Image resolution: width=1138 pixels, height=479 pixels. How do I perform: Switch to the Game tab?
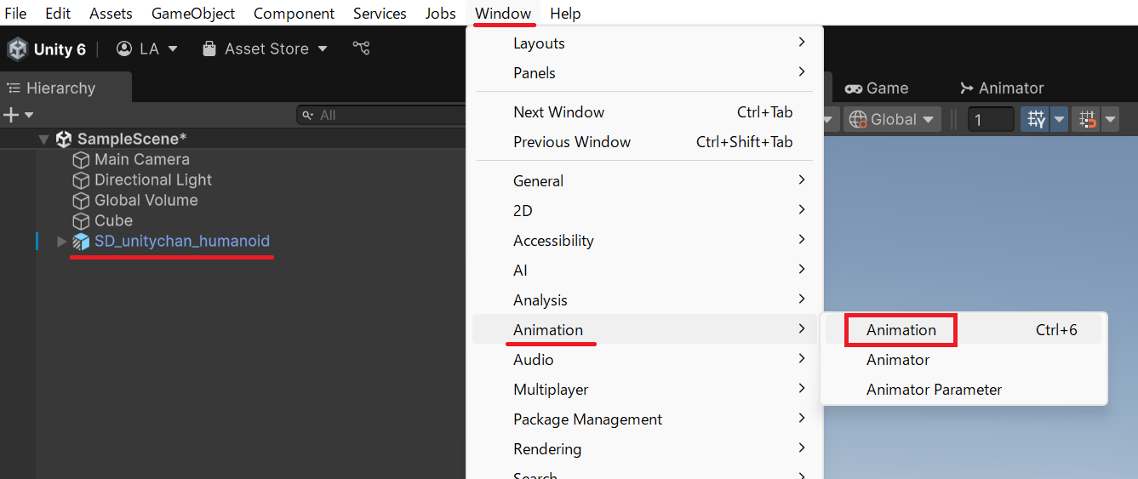(877, 88)
